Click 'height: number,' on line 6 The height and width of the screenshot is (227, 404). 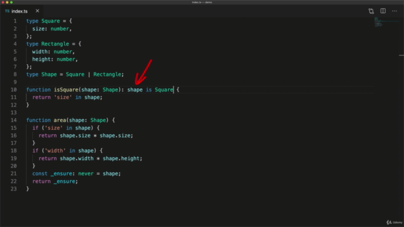pyautogui.click(x=55, y=59)
